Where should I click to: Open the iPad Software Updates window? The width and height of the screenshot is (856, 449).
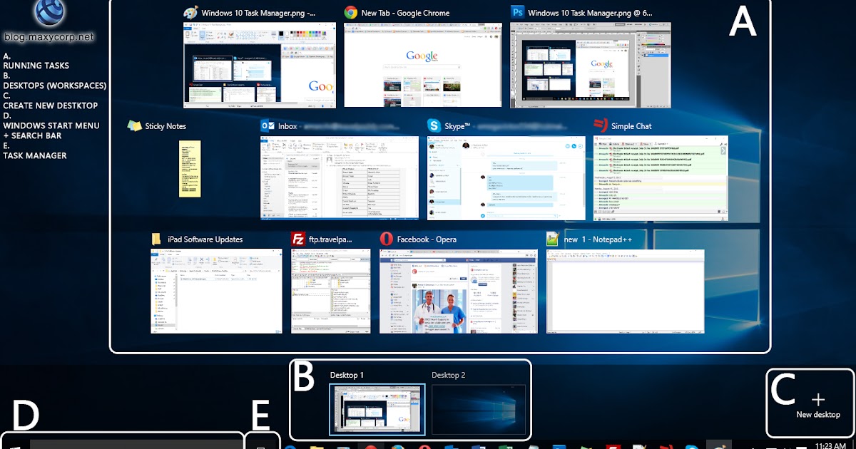point(216,291)
